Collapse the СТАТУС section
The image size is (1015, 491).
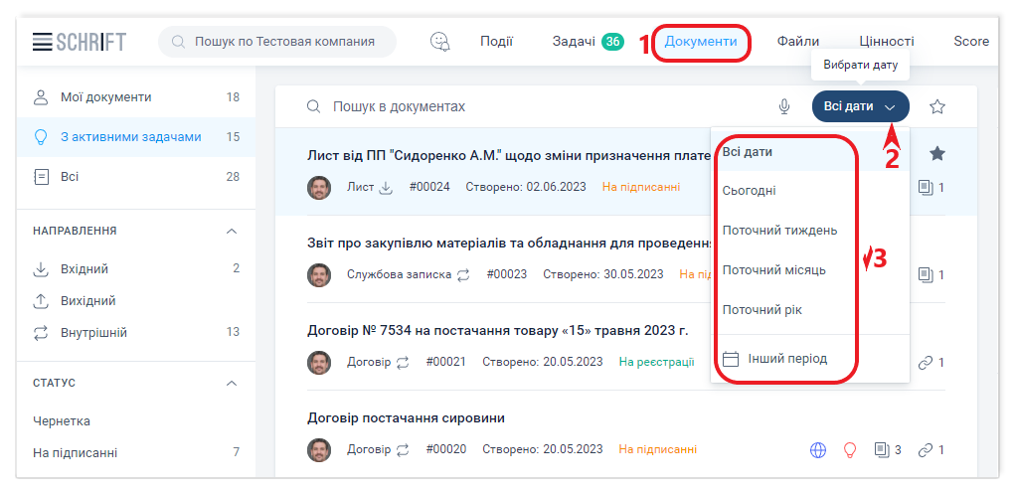(232, 383)
